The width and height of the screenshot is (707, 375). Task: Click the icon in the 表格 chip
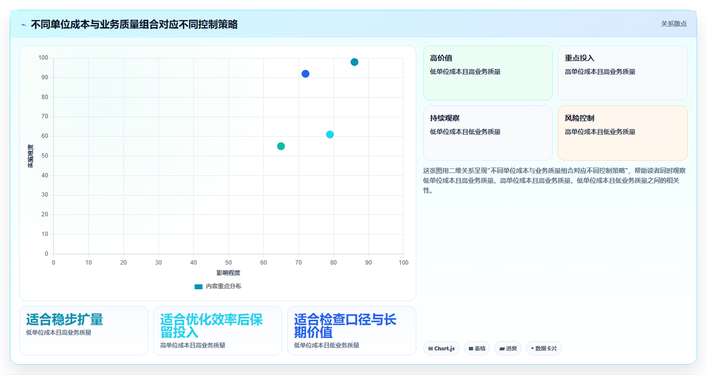(x=471, y=348)
